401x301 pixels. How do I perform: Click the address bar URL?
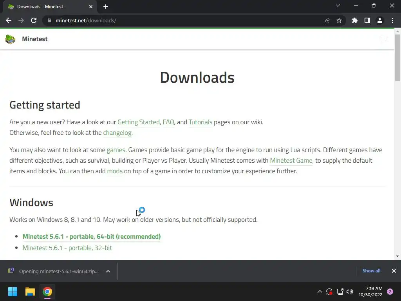click(86, 20)
